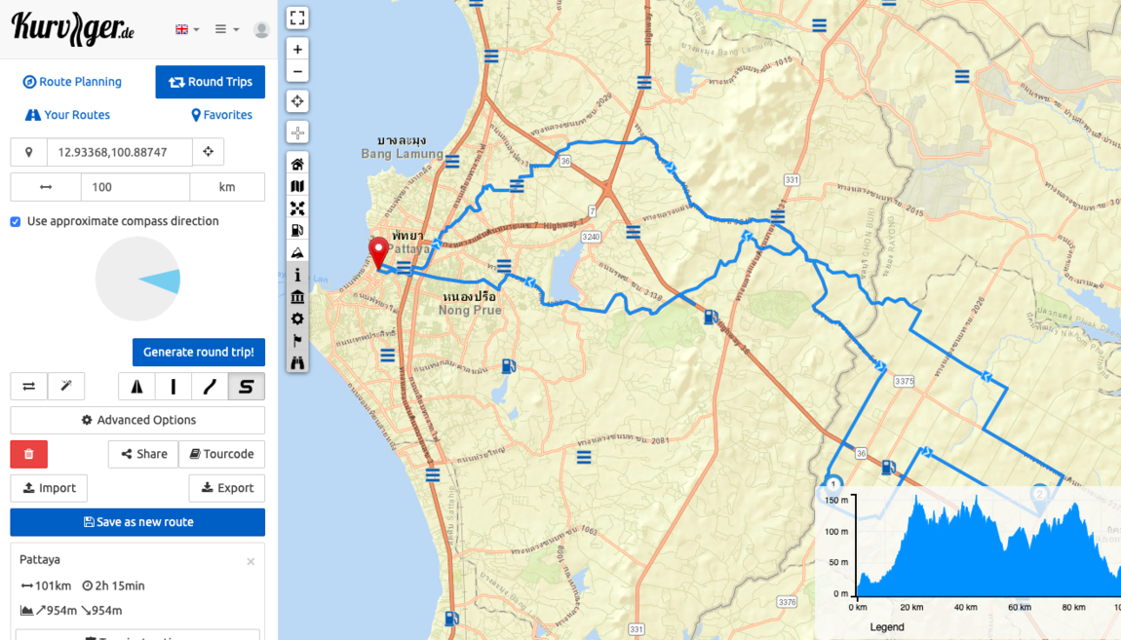Switch to the Round Trips tab
1121x640 pixels.
(x=210, y=82)
